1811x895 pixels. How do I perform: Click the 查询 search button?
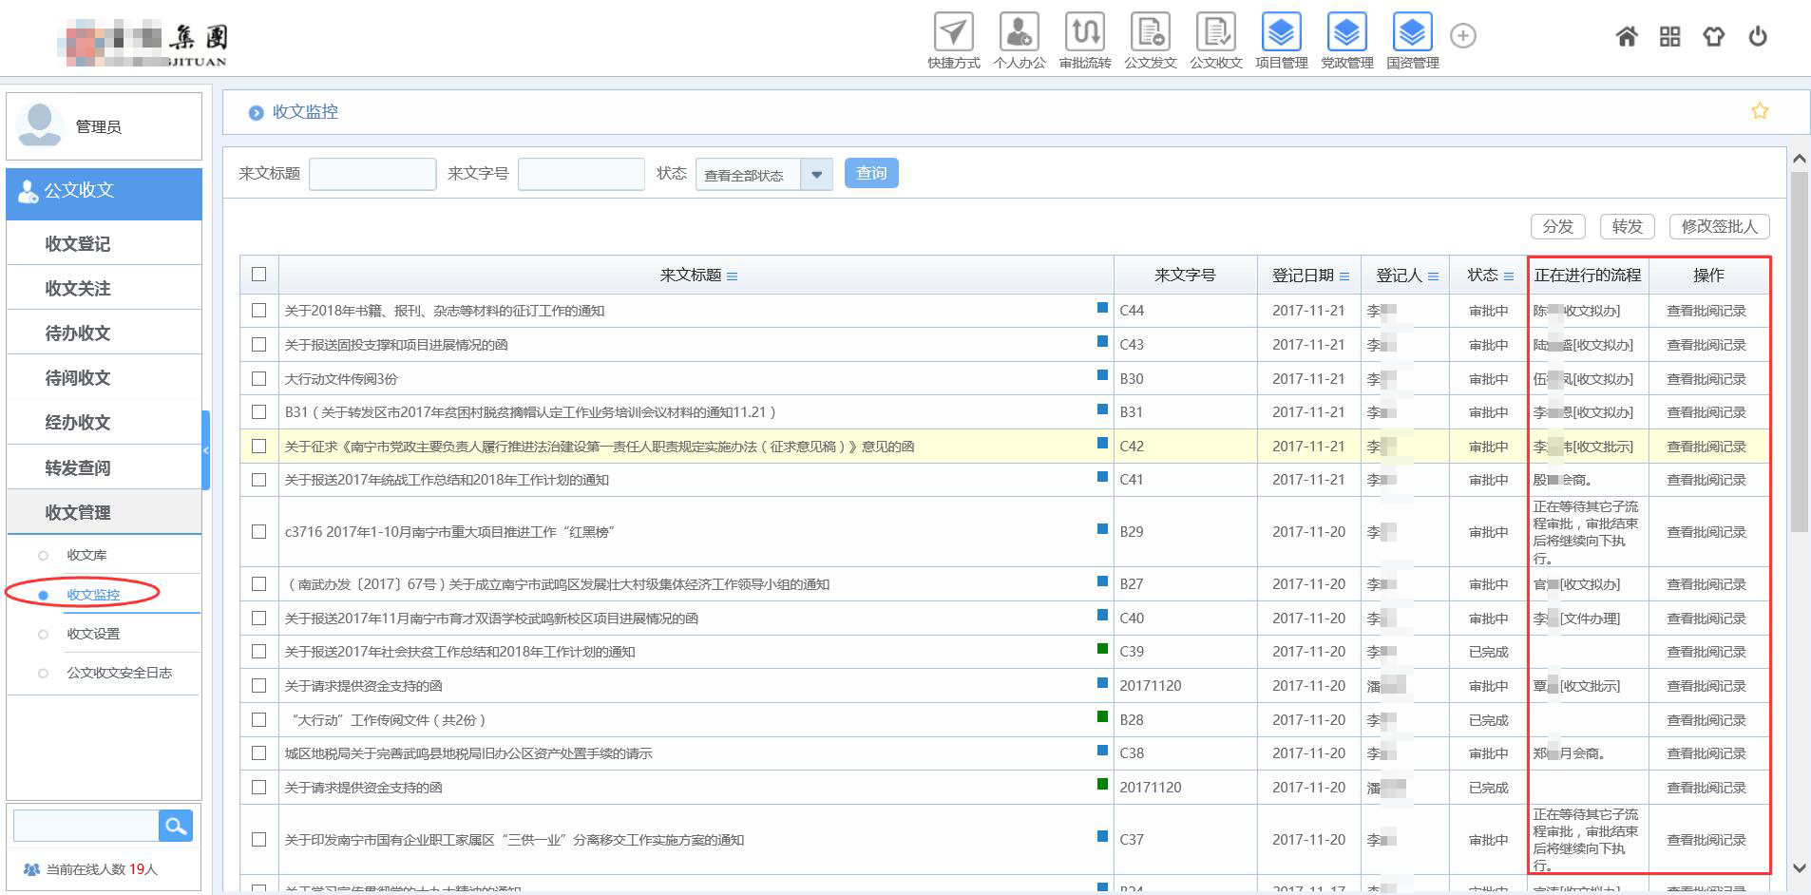[x=870, y=173]
